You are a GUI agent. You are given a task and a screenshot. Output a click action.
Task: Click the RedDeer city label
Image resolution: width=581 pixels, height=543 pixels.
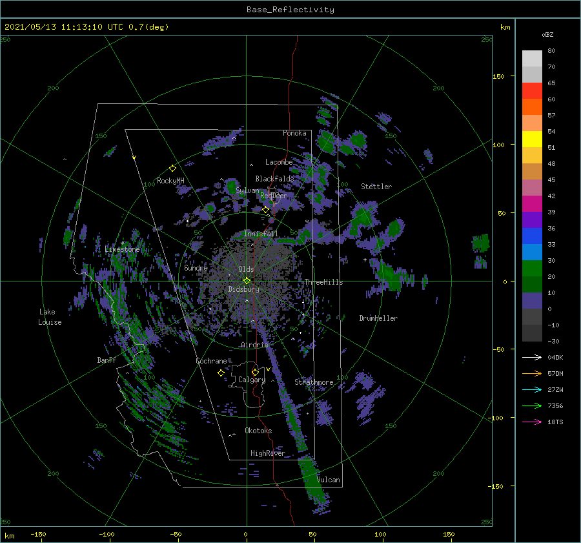(x=274, y=196)
